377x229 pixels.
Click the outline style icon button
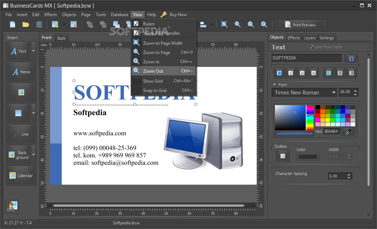pos(283,156)
